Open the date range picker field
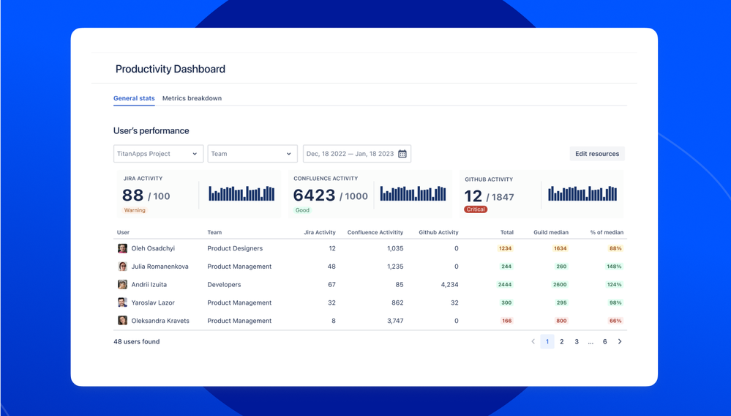 coord(350,154)
